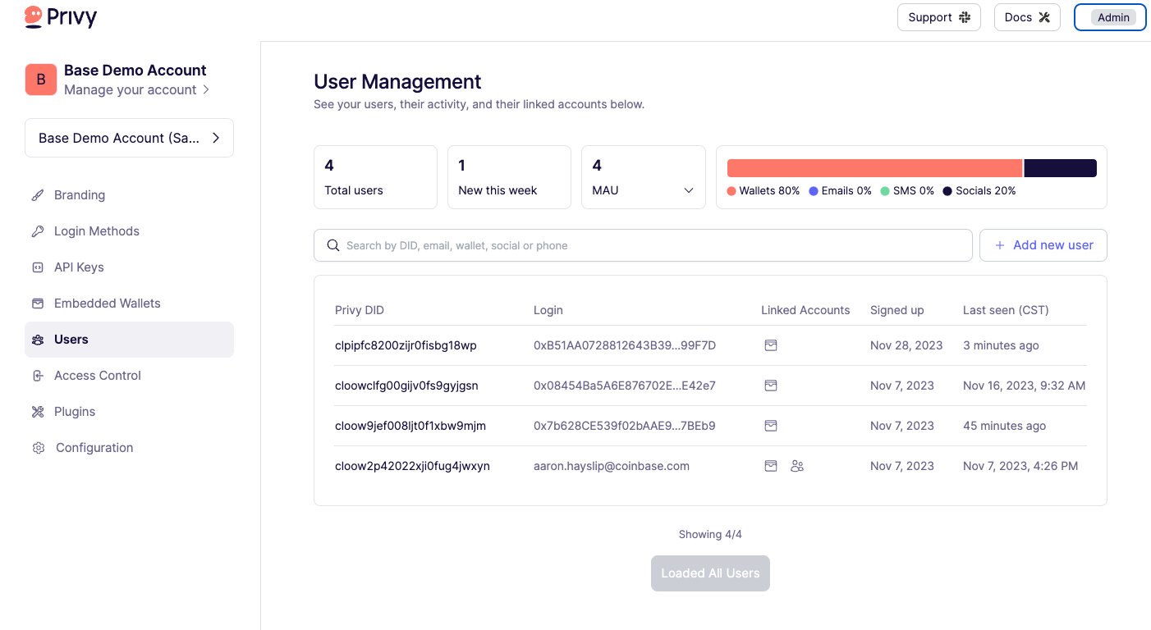Click the Nov 28, 2023 signup date
Image resolution: width=1151 pixels, height=630 pixels.
[x=906, y=345]
